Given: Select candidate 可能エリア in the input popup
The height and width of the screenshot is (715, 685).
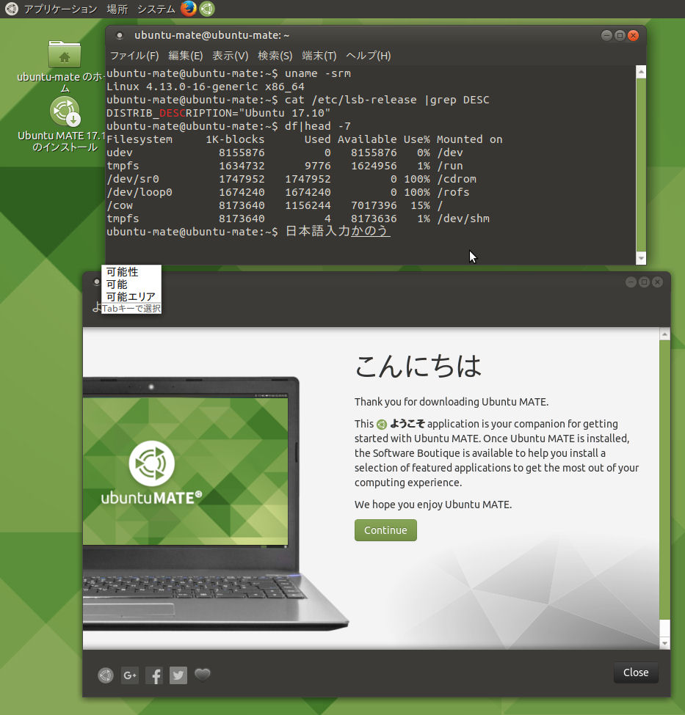Looking at the screenshot, I should tap(131, 296).
